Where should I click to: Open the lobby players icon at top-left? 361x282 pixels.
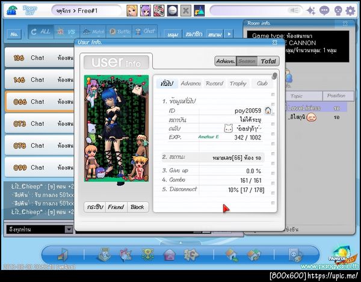tap(11, 11)
